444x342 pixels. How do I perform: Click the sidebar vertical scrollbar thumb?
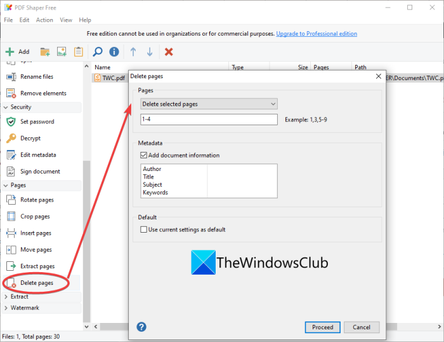tap(86, 242)
